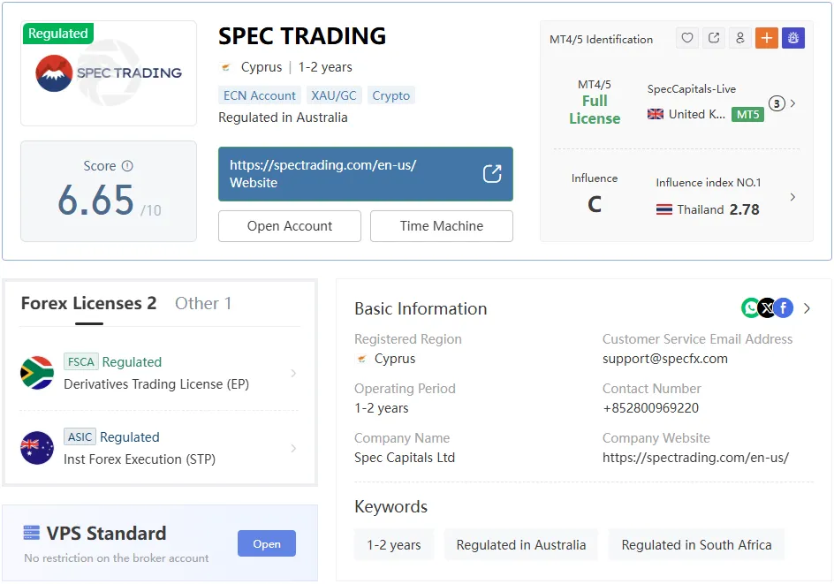This screenshot has width=834, height=584.
Task: Click the X social media icon
Action: click(x=767, y=307)
